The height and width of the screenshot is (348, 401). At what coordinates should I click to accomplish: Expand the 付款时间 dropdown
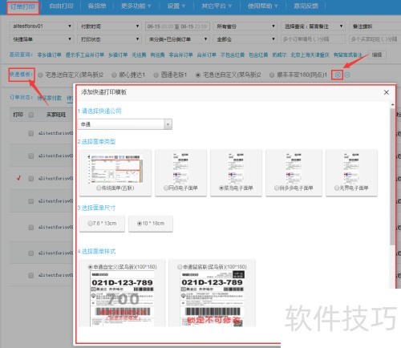click(109, 26)
